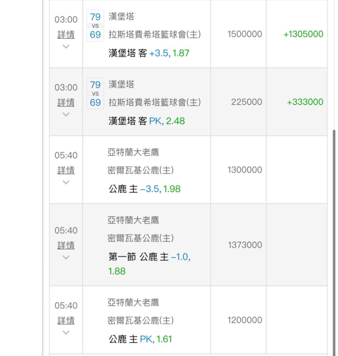The image size is (338, 356).
Task: Open 詳情 link for 漢堡塔 +3.5 bet
Action: click(x=66, y=35)
